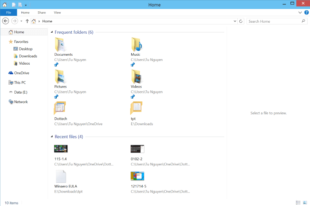
Task: Switch to the Home ribbon tab
Action: [x=25, y=12]
